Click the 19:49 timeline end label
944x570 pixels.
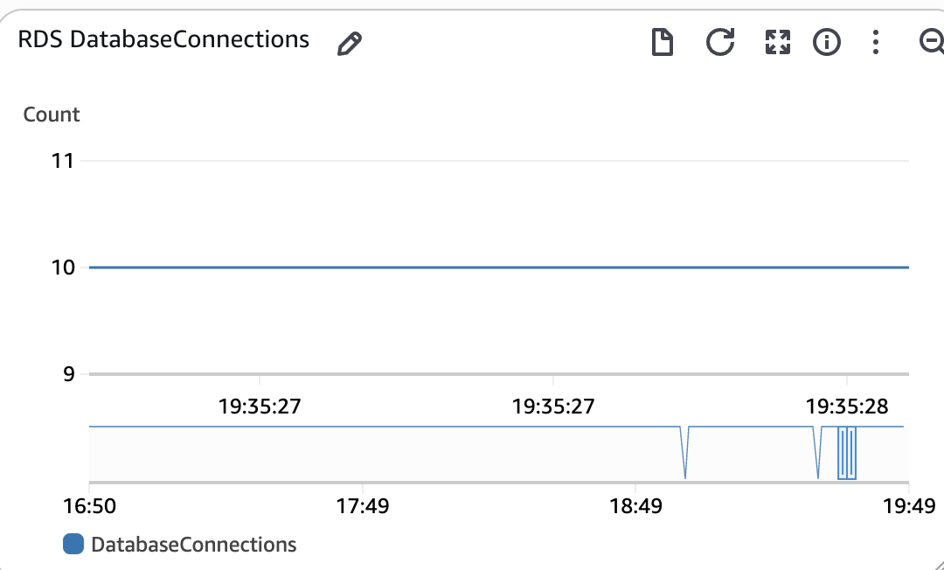(x=909, y=505)
